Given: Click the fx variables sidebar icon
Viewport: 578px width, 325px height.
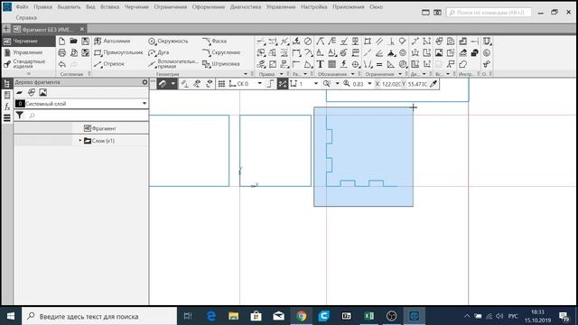Looking at the screenshot, I should tap(7, 107).
